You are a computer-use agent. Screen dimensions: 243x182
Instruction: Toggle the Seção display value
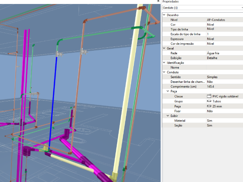click(x=209, y=125)
